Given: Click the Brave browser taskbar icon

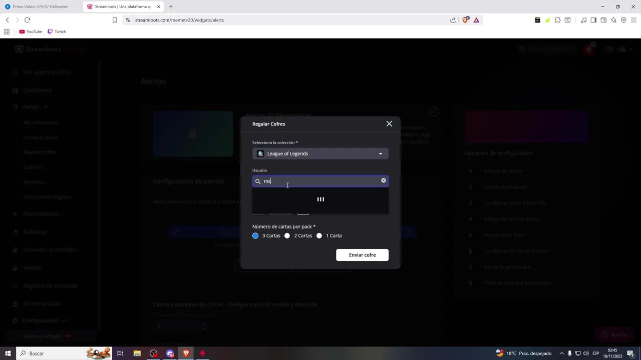Looking at the screenshot, I should (x=186, y=353).
